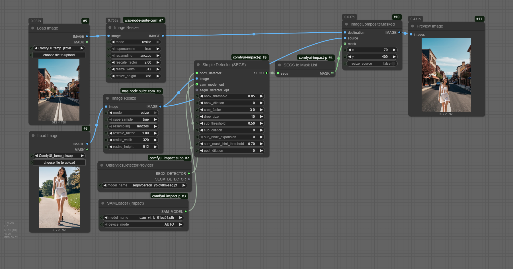Toggle supersample in Image Resize #7
The image size is (513, 269).
coord(135,49)
